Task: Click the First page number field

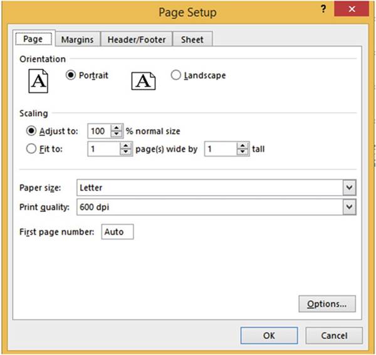Action: [x=117, y=232]
